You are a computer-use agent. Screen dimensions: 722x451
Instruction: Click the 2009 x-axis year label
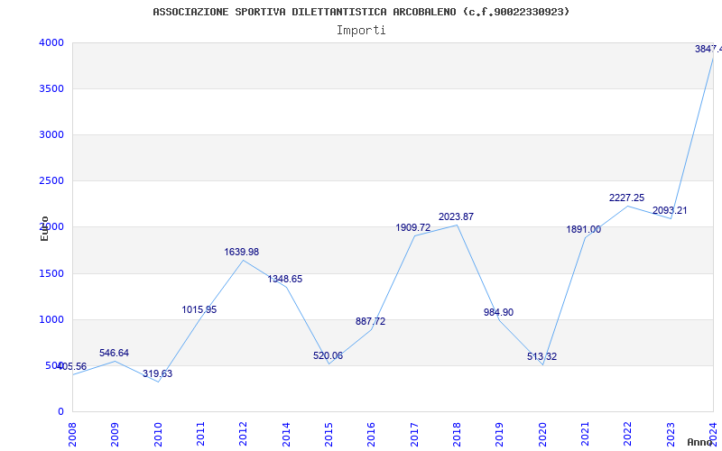(x=116, y=434)
